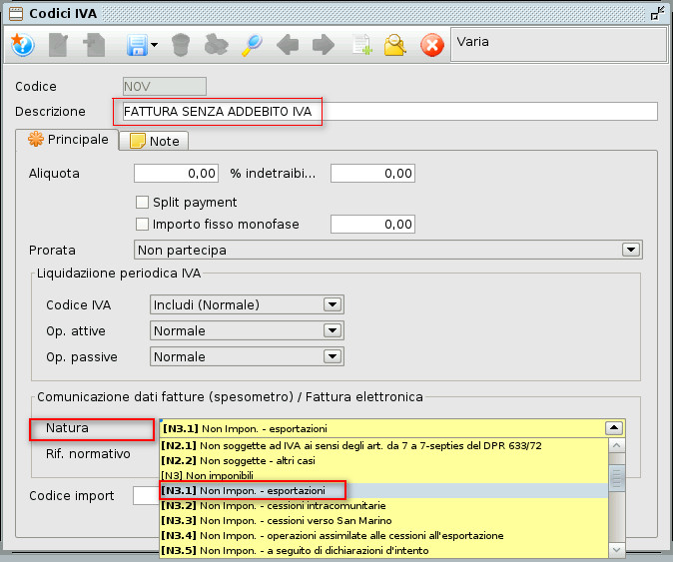The height and width of the screenshot is (562, 673).
Task: Select N3.5 dichiarazioni d'intento option
Action: click(383, 550)
